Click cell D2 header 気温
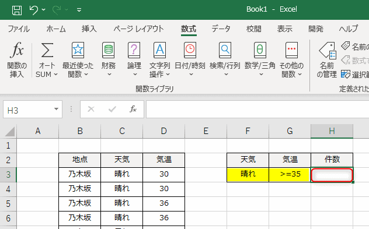 [164, 160]
